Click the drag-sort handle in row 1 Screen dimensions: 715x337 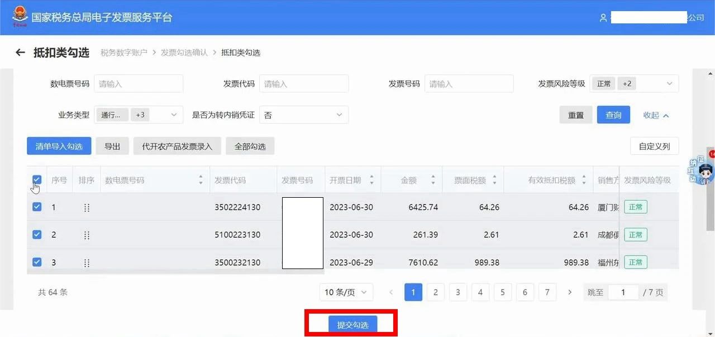pyautogui.click(x=87, y=207)
